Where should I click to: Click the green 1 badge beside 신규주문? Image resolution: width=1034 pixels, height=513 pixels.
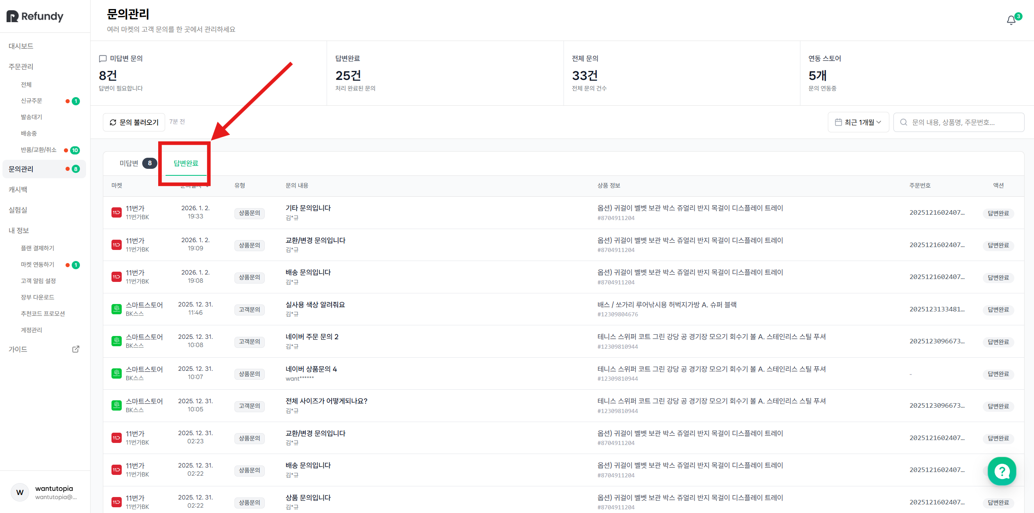click(76, 101)
